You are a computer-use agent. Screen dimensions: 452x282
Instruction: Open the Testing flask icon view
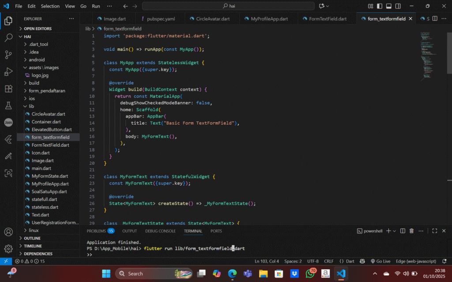8,106
